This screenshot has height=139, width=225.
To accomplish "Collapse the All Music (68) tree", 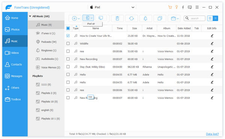I will click(30, 16).
